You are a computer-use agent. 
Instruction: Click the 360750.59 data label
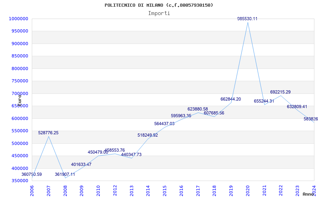[x=32, y=174]
